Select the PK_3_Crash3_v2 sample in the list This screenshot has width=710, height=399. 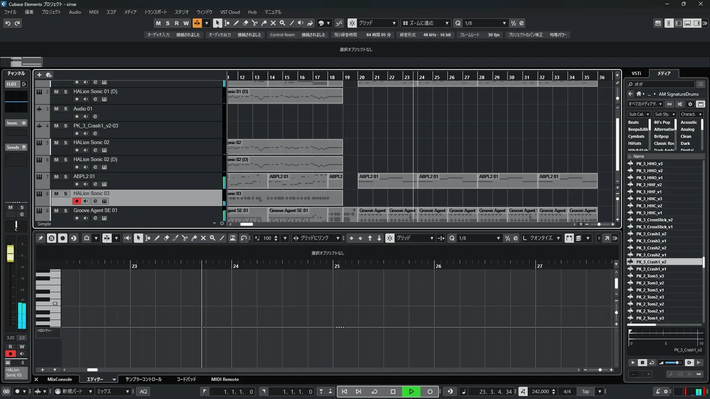[x=651, y=234]
